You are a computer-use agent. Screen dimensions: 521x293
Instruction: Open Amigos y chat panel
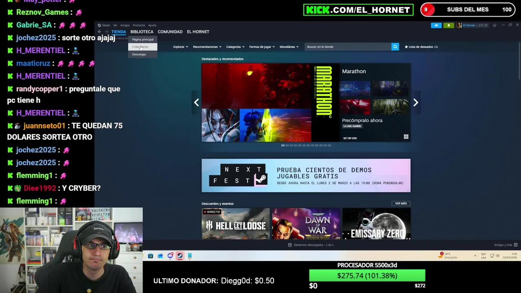coord(506,245)
